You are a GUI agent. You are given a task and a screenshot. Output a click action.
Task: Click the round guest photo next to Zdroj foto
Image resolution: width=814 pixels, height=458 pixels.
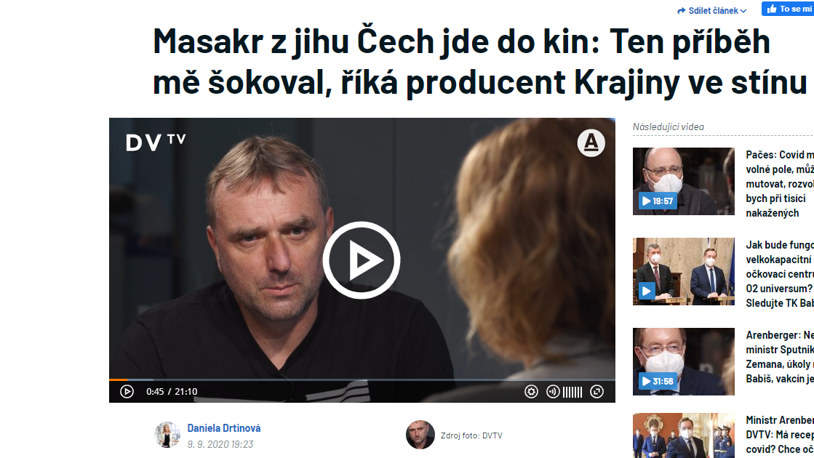click(420, 435)
